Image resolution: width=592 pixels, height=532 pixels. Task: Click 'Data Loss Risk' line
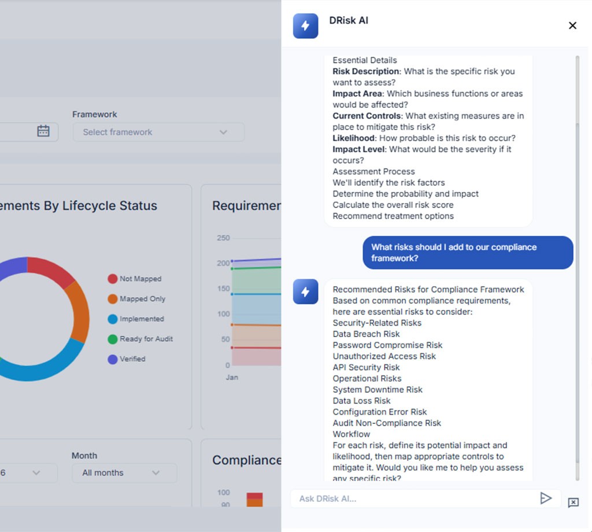pyautogui.click(x=361, y=401)
